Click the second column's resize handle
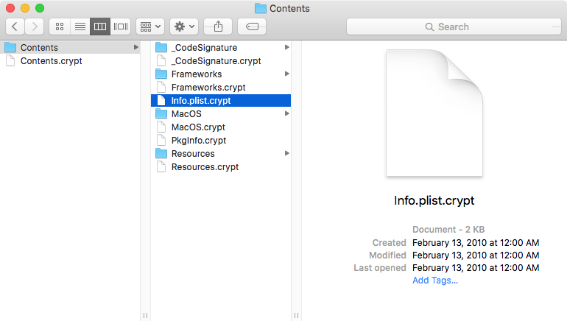567x321 pixels. [296, 316]
